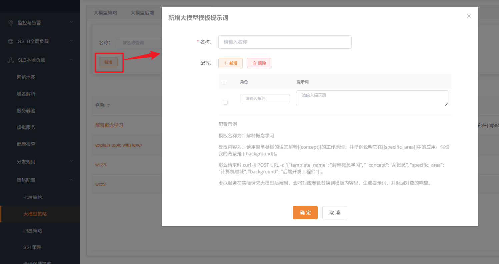The image size is (499, 264).
Task: Expand the GSLB全局负载 menu chevron
Action: [x=71, y=41]
